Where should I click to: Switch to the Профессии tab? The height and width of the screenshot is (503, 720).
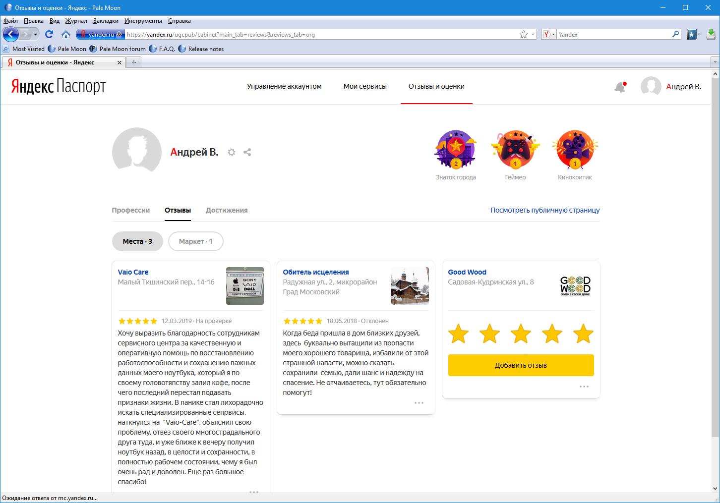[x=131, y=210]
